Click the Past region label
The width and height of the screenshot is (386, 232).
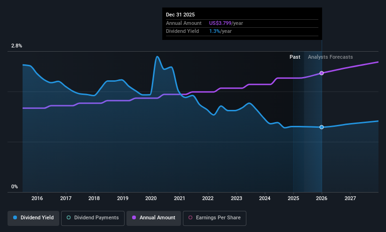tap(295, 57)
